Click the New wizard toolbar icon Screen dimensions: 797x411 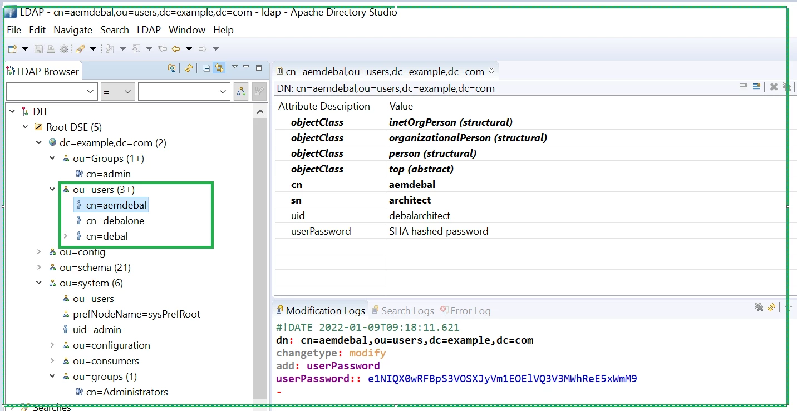12,49
